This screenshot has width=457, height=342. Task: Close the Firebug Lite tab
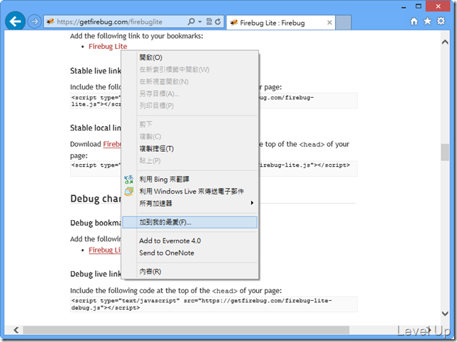(x=329, y=23)
